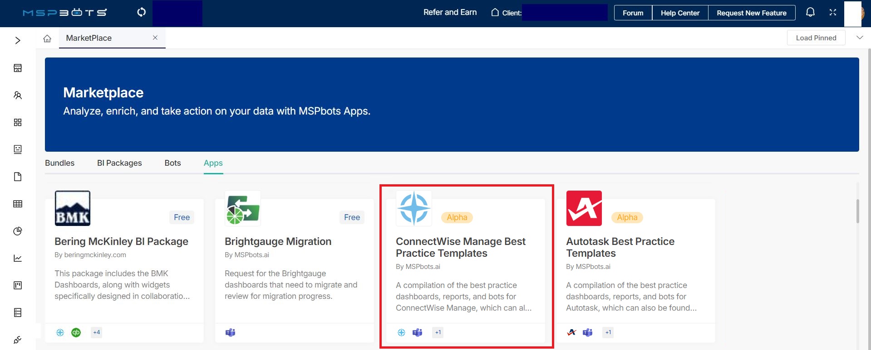This screenshot has height=350, width=871.
Task: Close the MarketPlace tab
Action: click(x=155, y=38)
